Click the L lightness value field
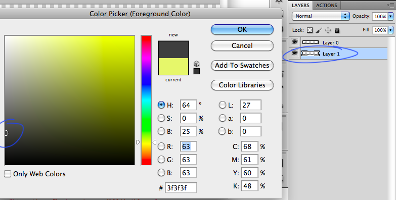Screen dimensions: 396x200 click(251, 105)
